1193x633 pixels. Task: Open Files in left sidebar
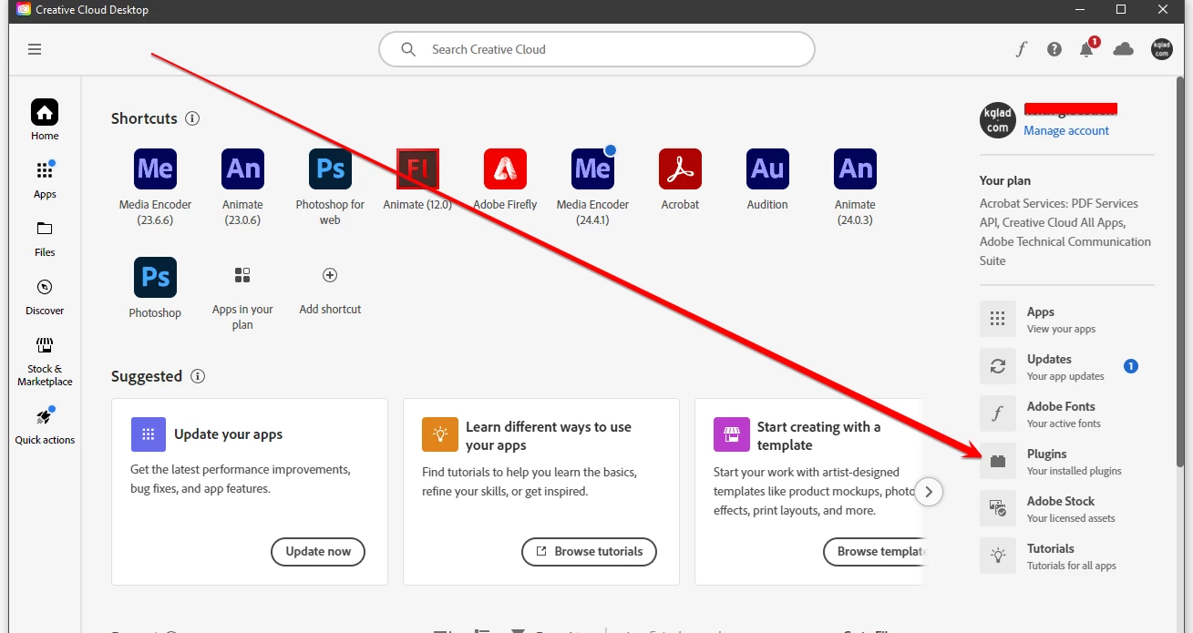tap(45, 239)
